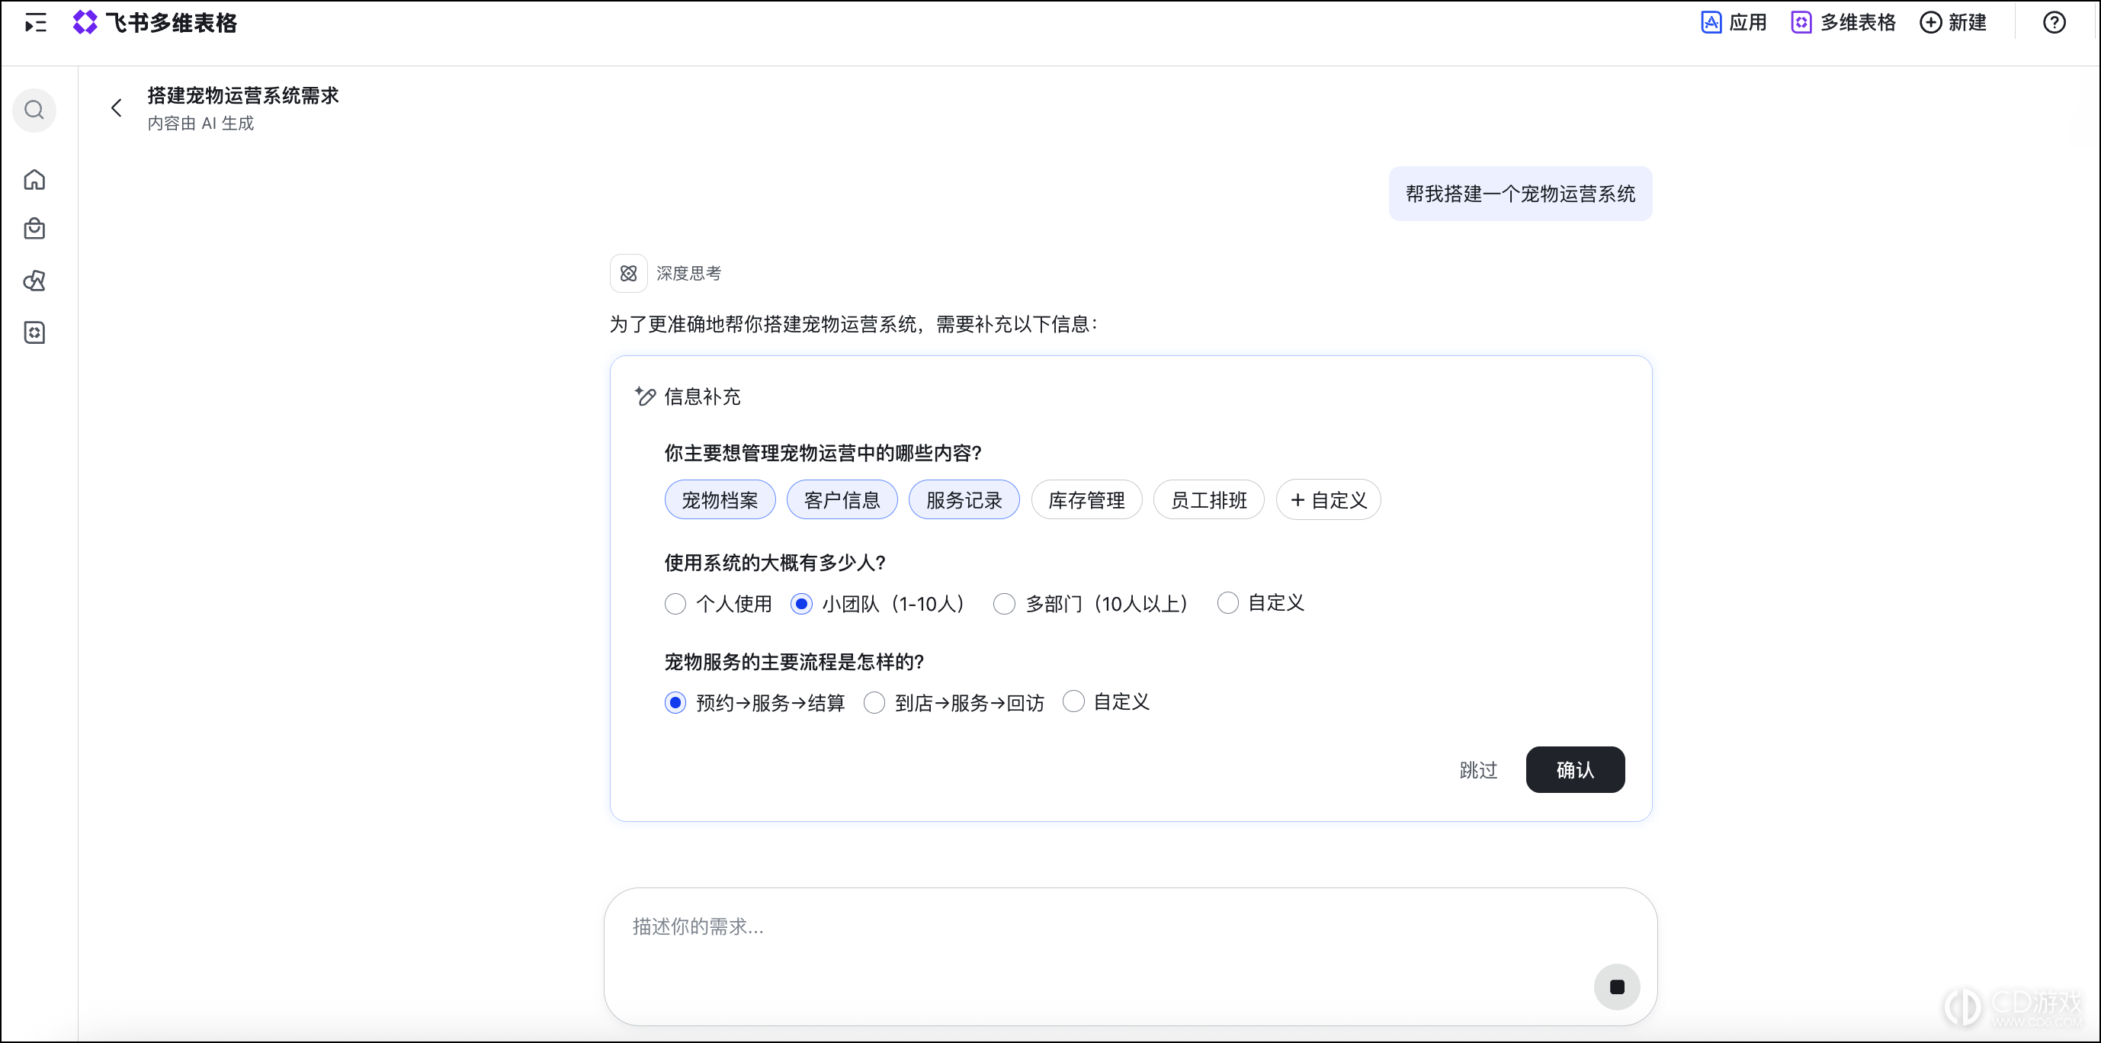Open the sidebar Base table icon

(34, 332)
